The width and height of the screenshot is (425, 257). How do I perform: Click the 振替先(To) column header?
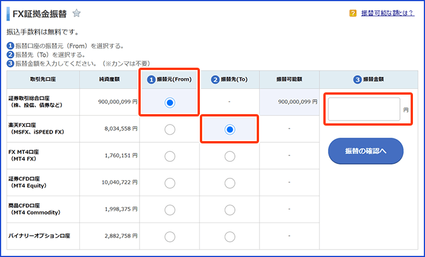[x=229, y=79]
